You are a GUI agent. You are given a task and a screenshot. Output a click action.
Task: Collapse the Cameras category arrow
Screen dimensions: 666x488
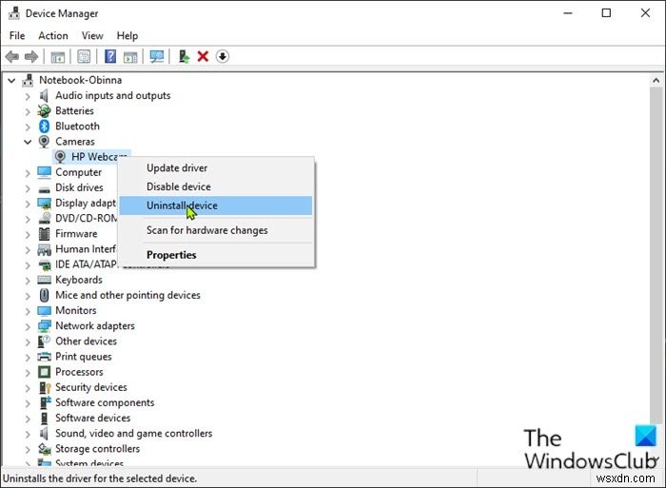pos(28,142)
